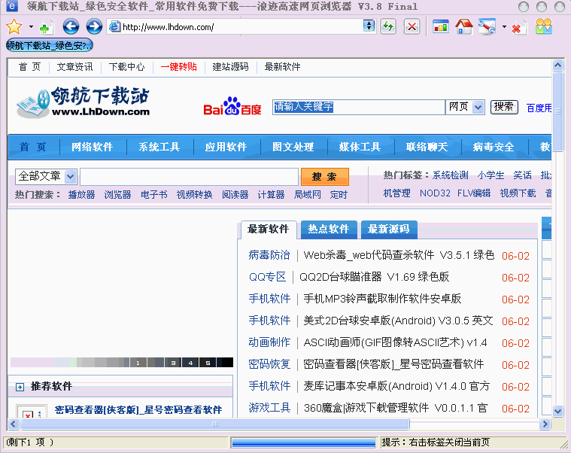
Task: Click the 系统检测 hot tag link
Action: click(450, 175)
